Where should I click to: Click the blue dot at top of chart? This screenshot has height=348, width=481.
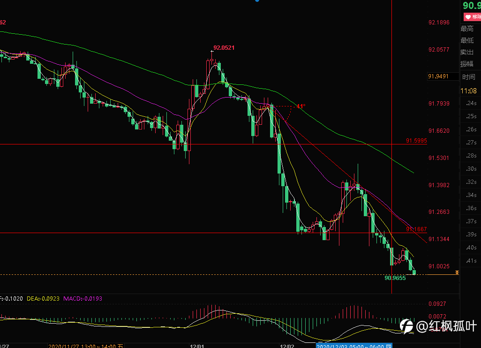(x=257, y=0)
